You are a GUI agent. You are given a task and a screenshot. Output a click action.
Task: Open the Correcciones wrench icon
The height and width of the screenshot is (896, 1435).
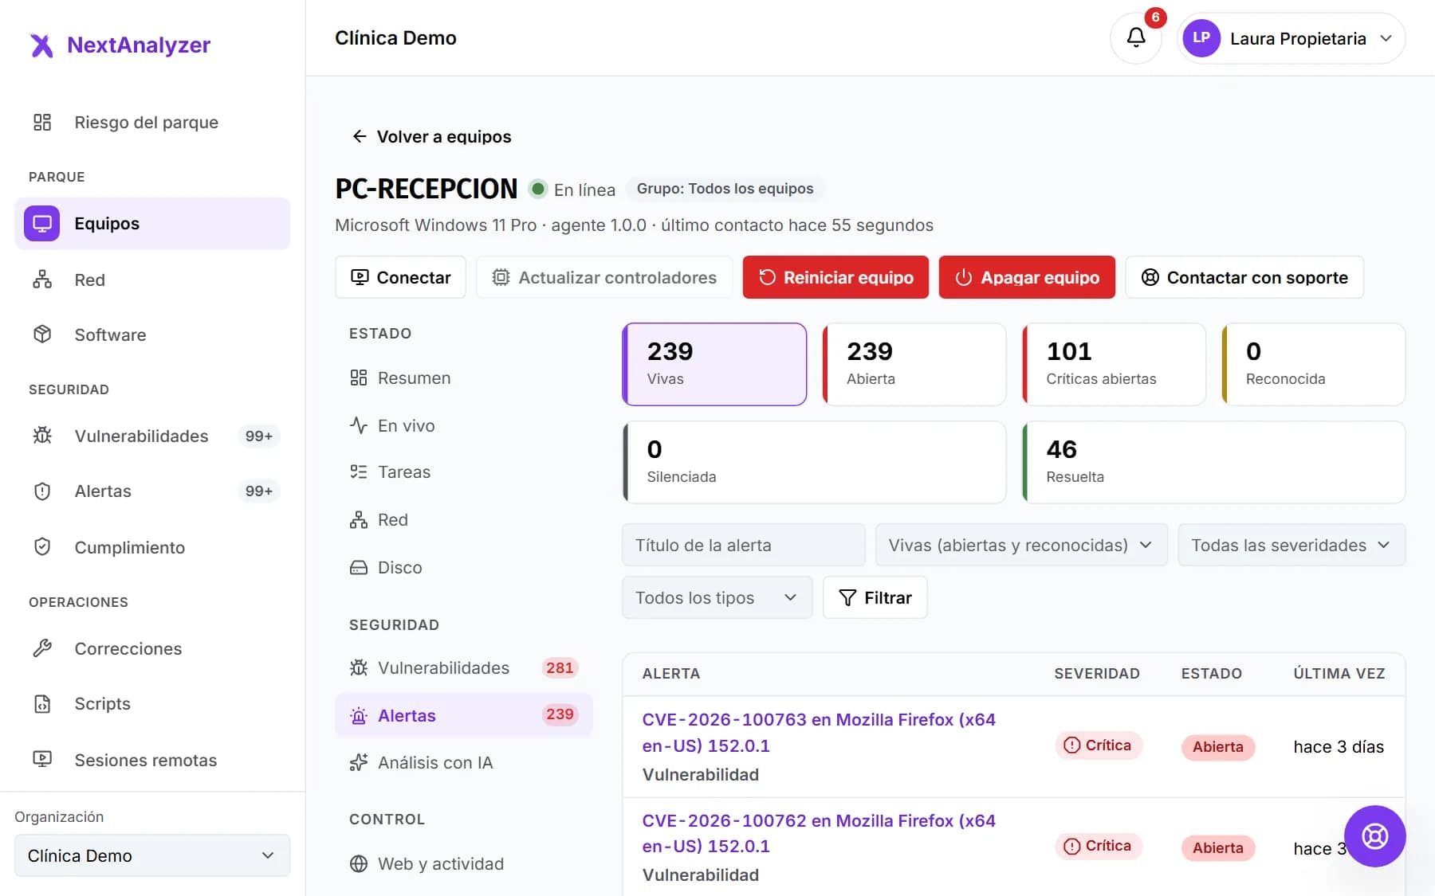[x=42, y=648]
